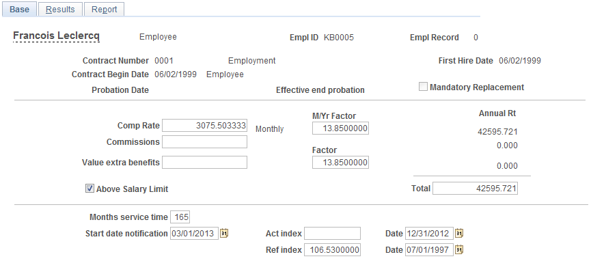Click the 07/01/1997 Date field
The height and width of the screenshot is (261, 591).
429,249
